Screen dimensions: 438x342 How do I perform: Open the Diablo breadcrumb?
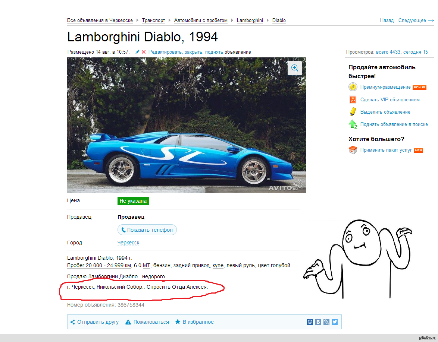[x=279, y=20]
